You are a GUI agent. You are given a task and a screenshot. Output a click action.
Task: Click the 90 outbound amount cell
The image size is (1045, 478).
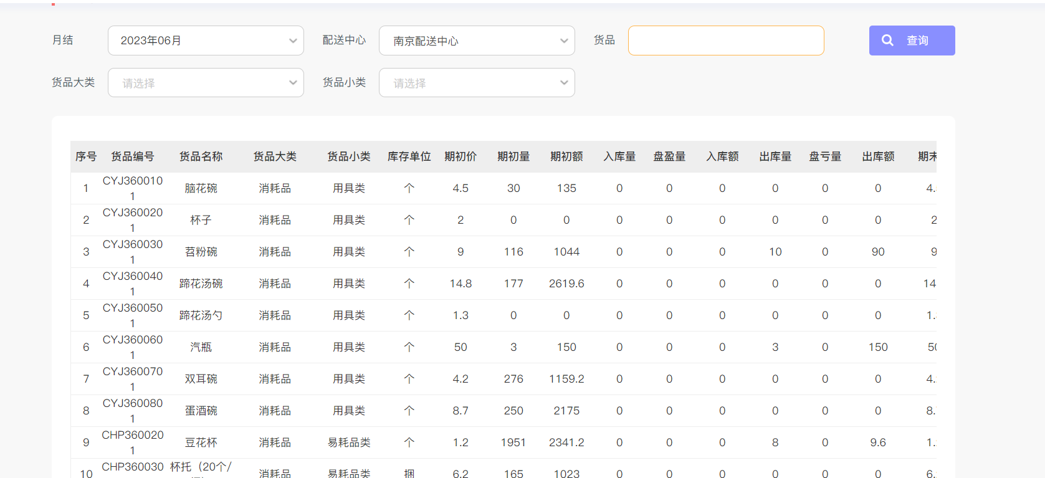point(878,252)
